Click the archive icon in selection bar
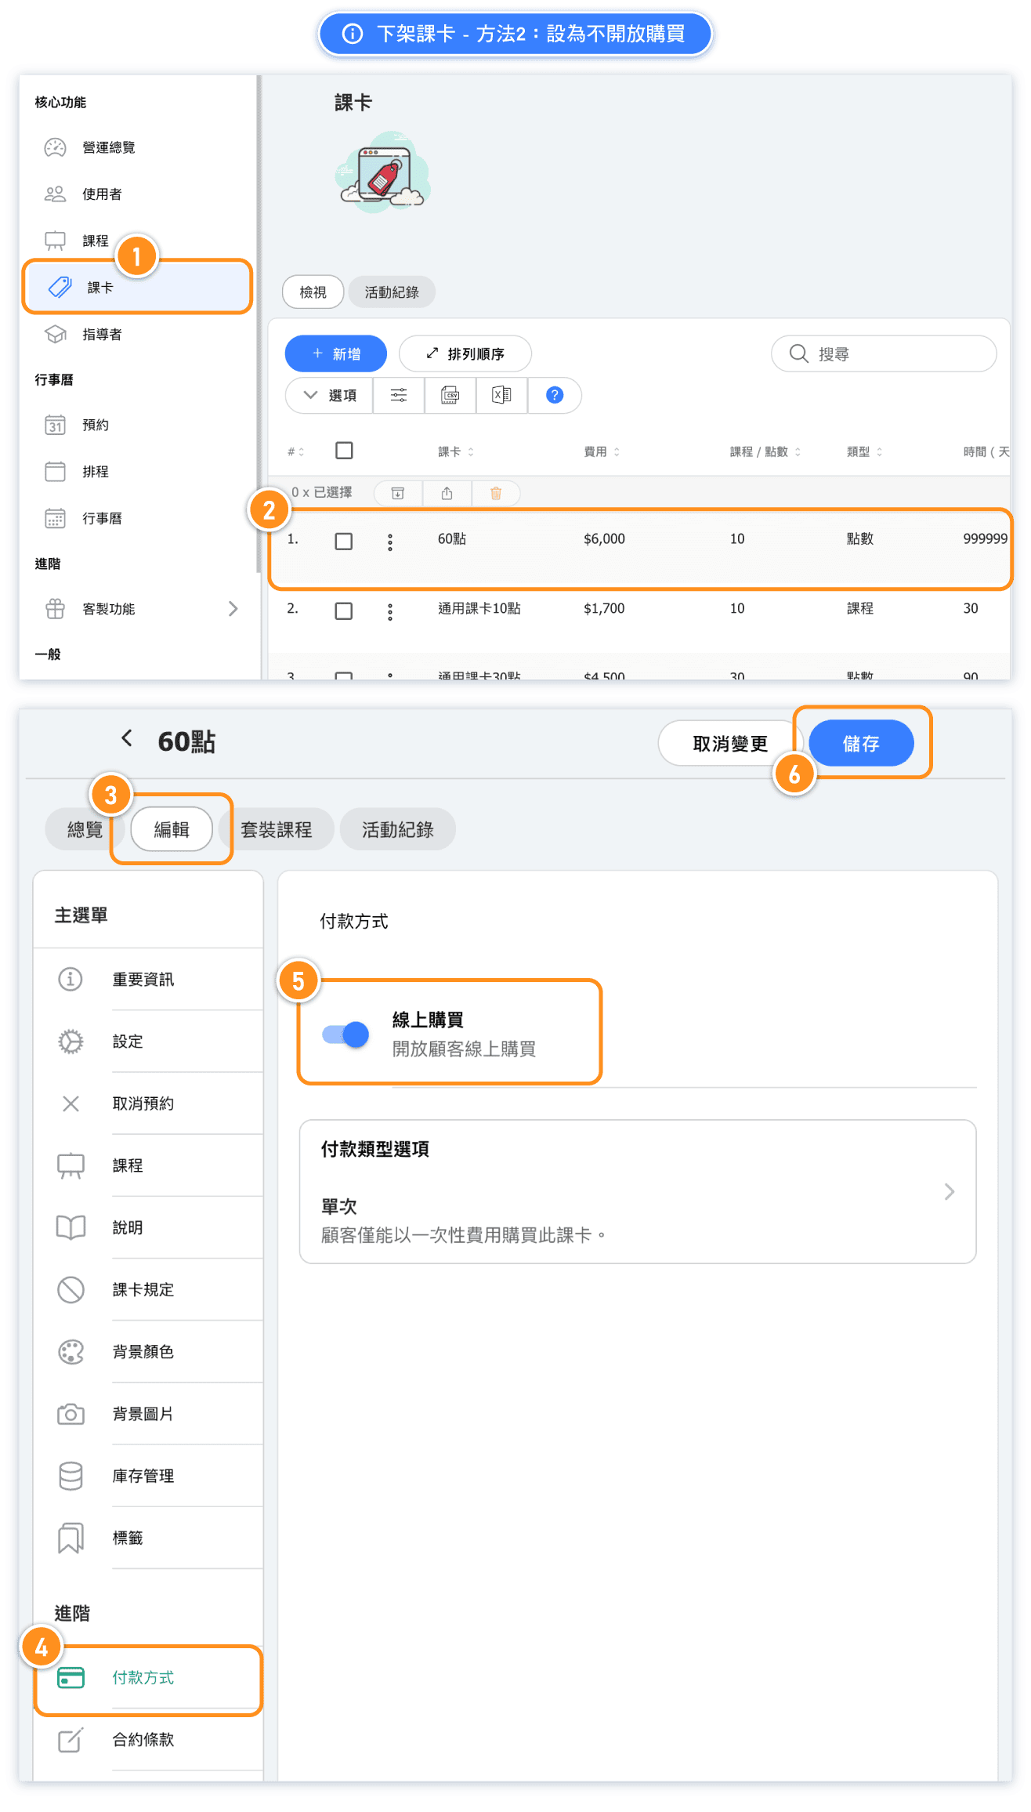The height and width of the screenshot is (1812, 1031). 398,493
